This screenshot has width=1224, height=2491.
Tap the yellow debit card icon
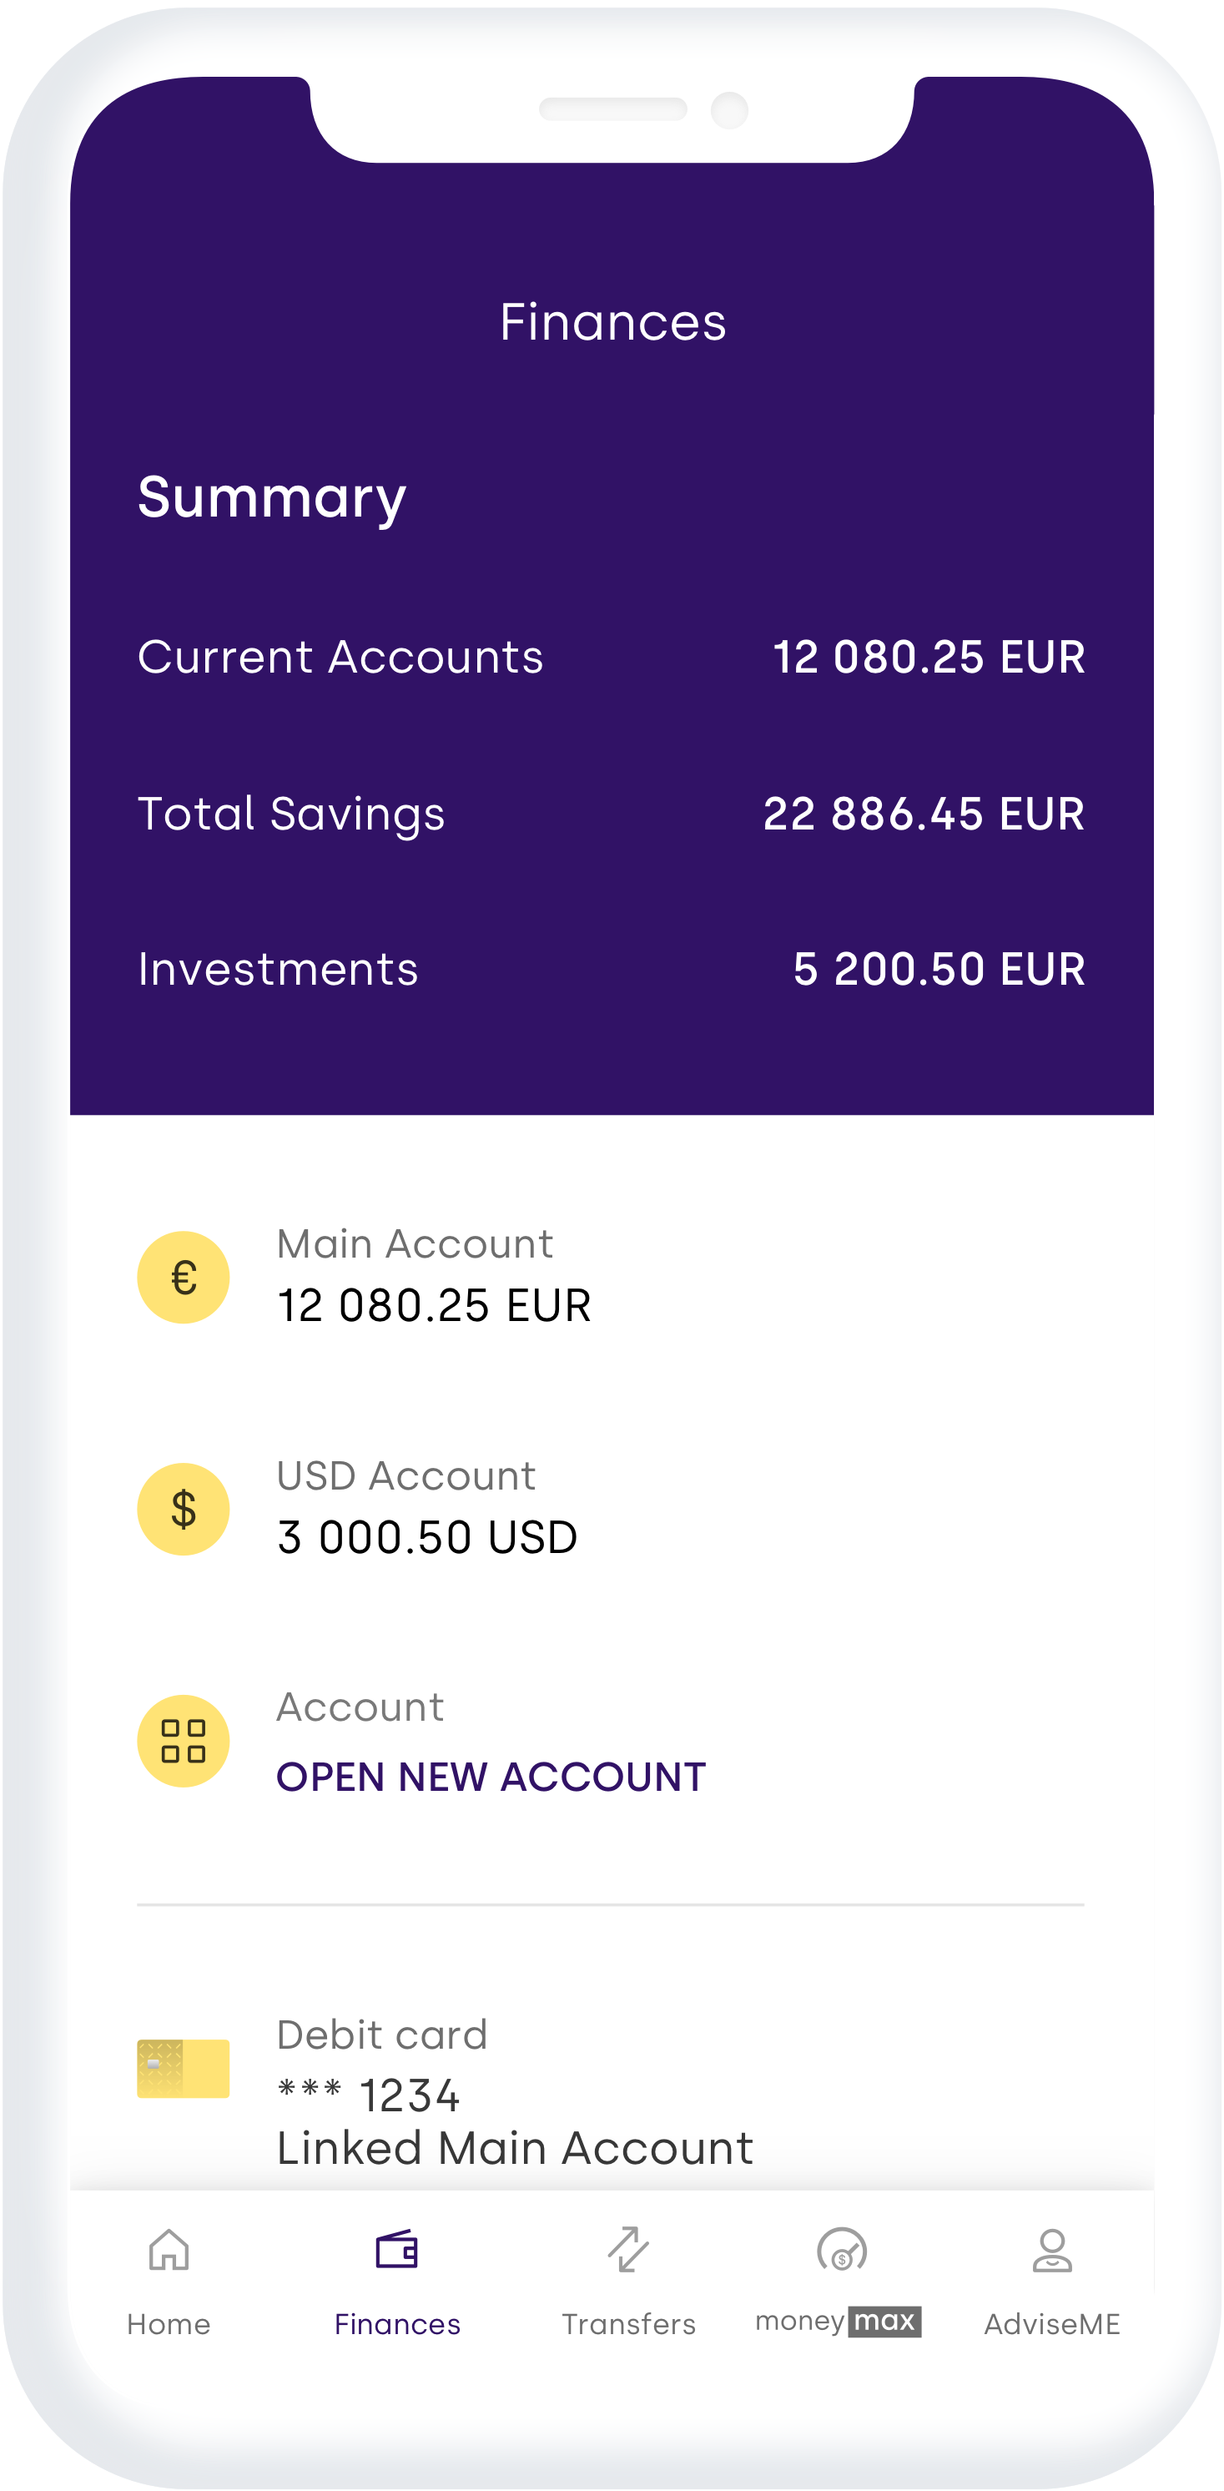click(183, 2069)
